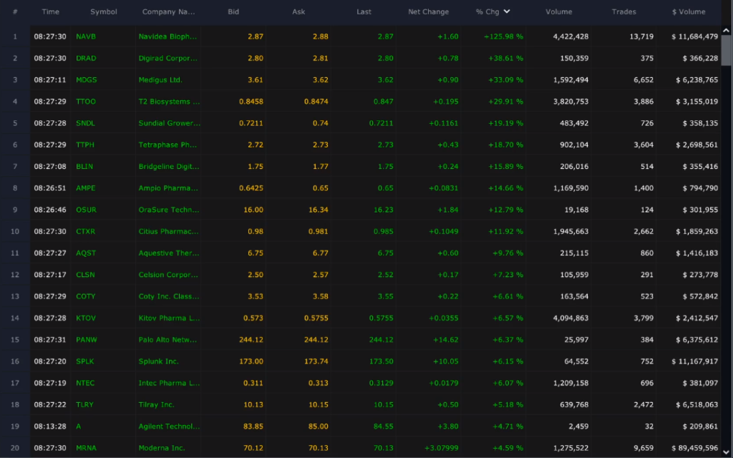
Task: Click company name Palo Alto Netw...
Action: tap(168, 340)
